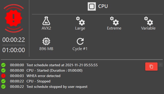The image size is (164, 94).
Task: Click the green check beside 'CPU - Stopped'
Action: click(3, 81)
